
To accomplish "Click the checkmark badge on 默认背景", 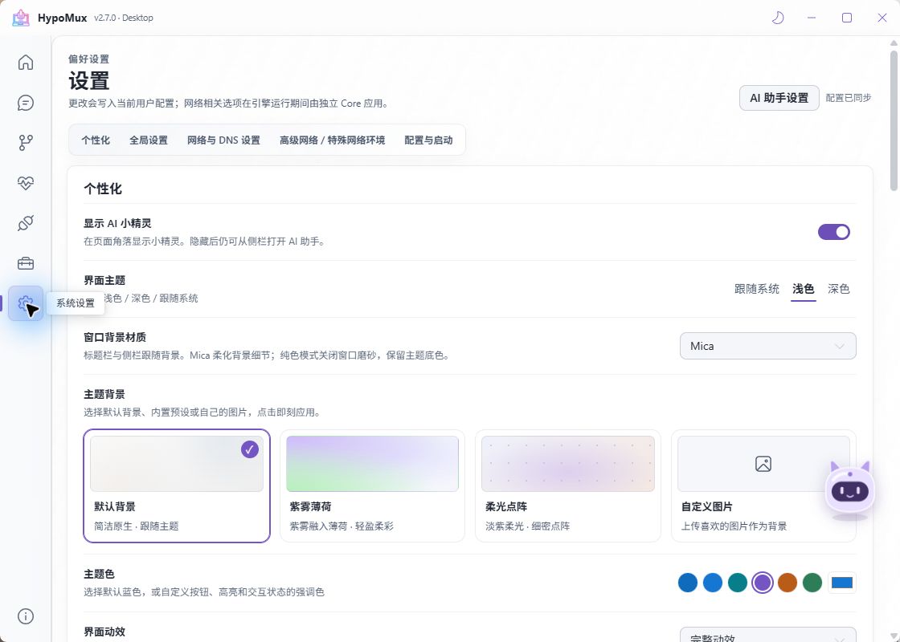I will click(x=250, y=449).
